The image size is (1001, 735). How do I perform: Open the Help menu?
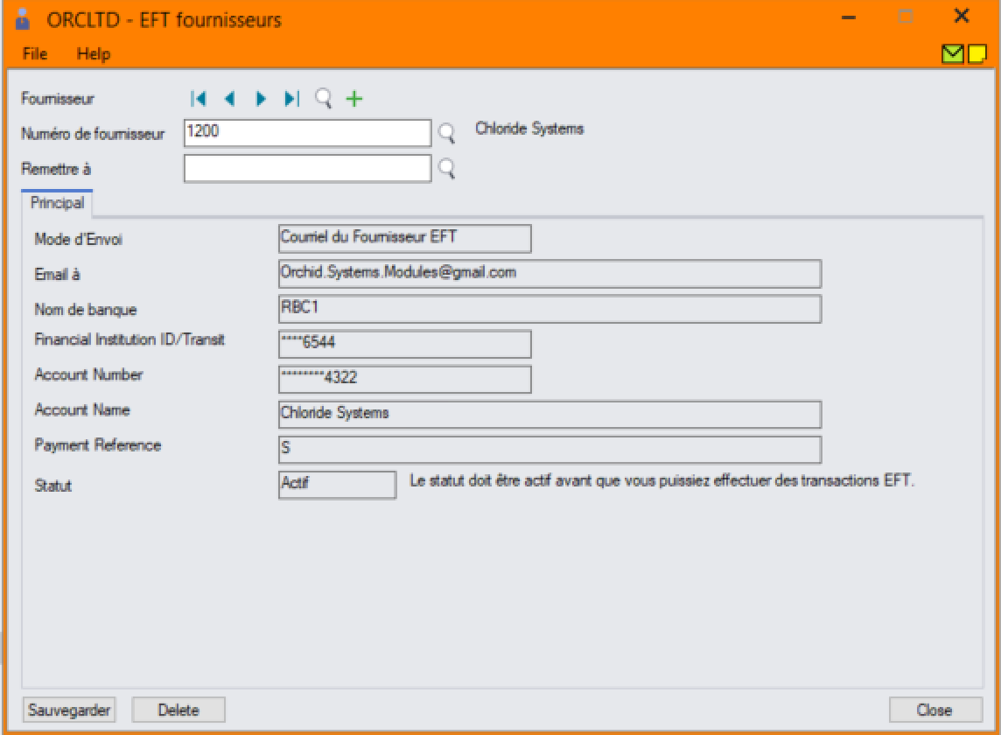click(94, 54)
